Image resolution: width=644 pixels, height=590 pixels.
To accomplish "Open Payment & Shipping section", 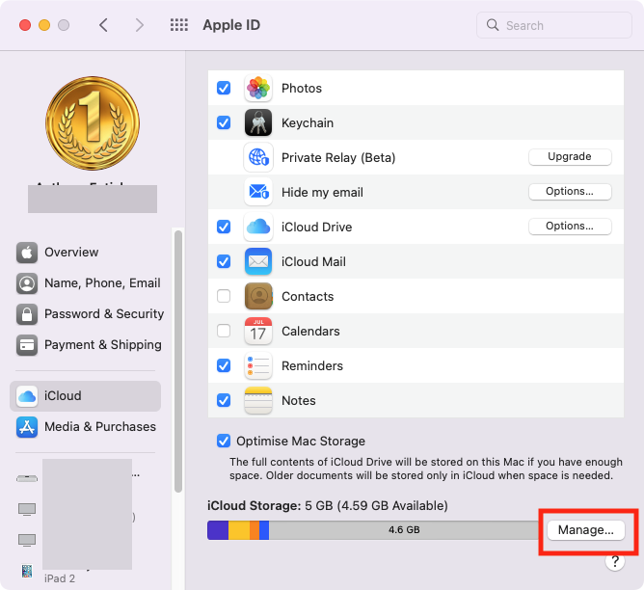I will click(86, 344).
